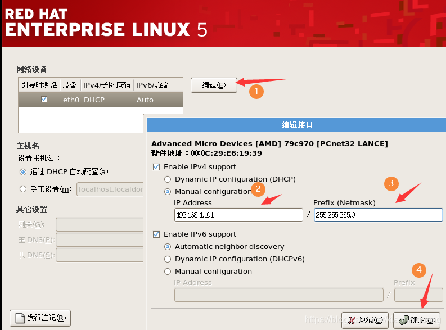This screenshot has height=330, width=446.
Task: Toggle Enable IPv4 support checkbox
Action: [x=156, y=167]
